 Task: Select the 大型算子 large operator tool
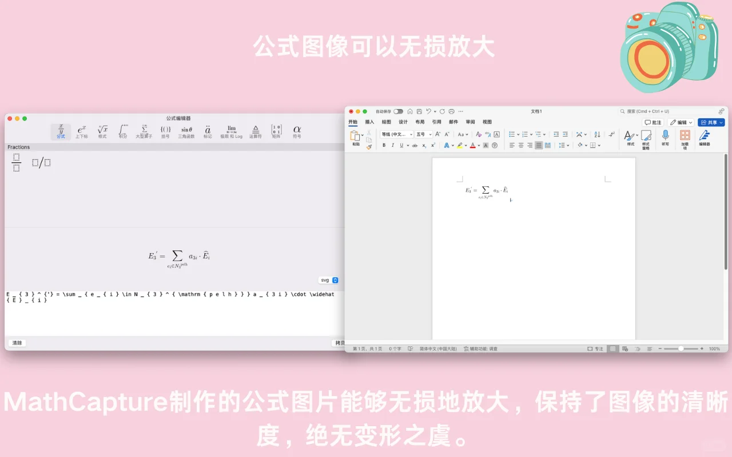144,131
